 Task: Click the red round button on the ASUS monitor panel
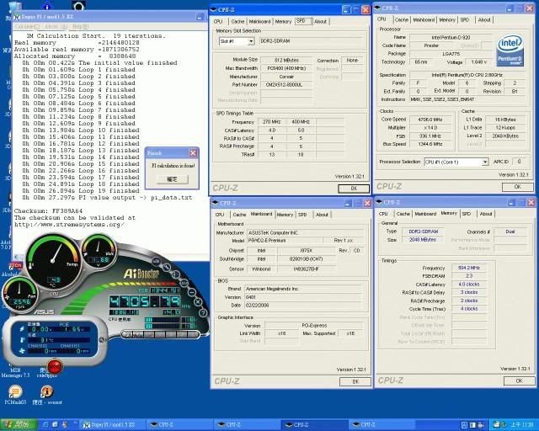pyautogui.click(x=54, y=366)
